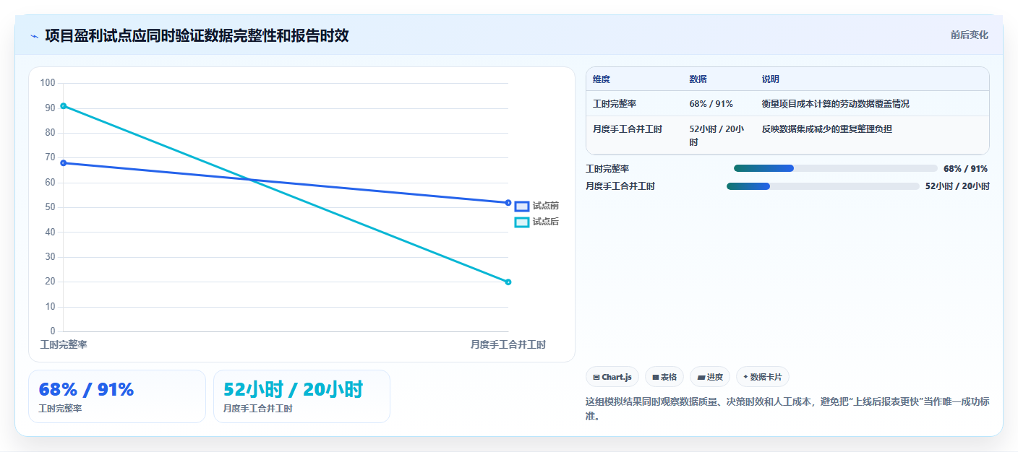Click the Chart.js tag

tap(612, 377)
